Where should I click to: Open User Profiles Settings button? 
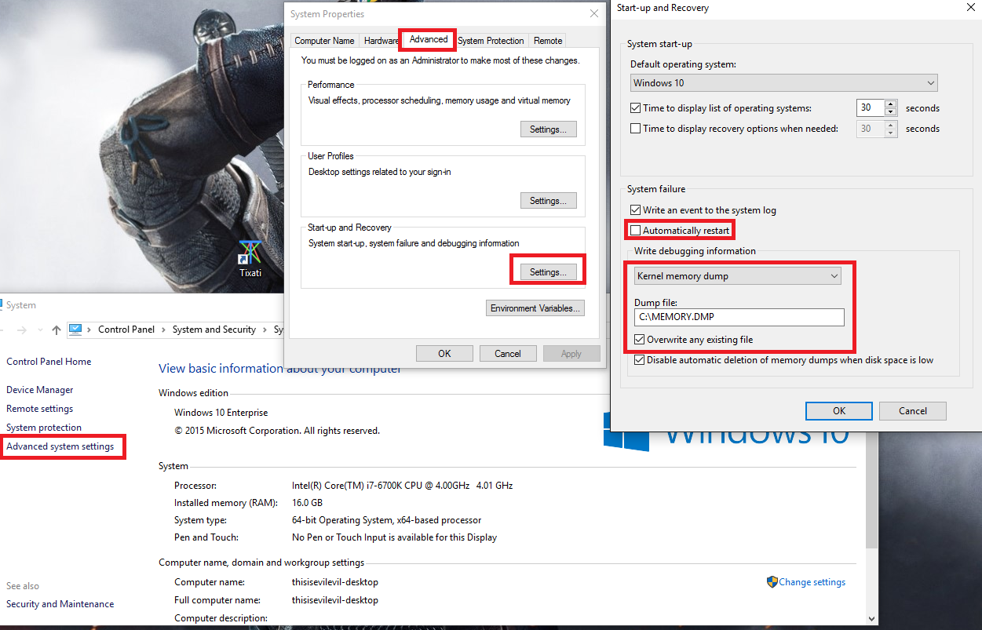pyautogui.click(x=548, y=201)
